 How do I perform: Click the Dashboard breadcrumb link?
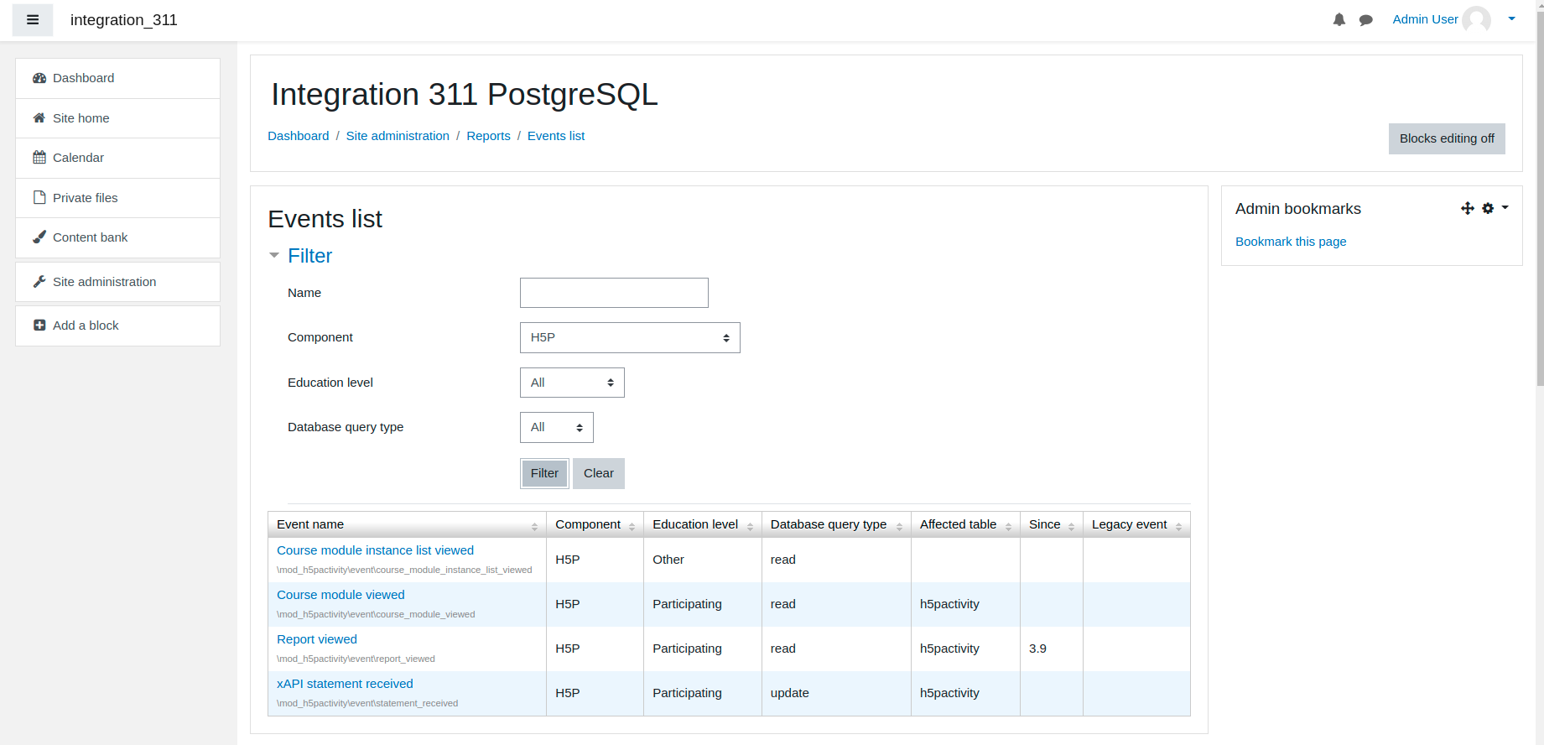(x=298, y=136)
